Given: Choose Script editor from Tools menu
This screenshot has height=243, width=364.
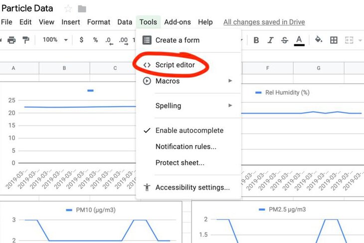Looking at the screenshot, I should click(x=175, y=65).
